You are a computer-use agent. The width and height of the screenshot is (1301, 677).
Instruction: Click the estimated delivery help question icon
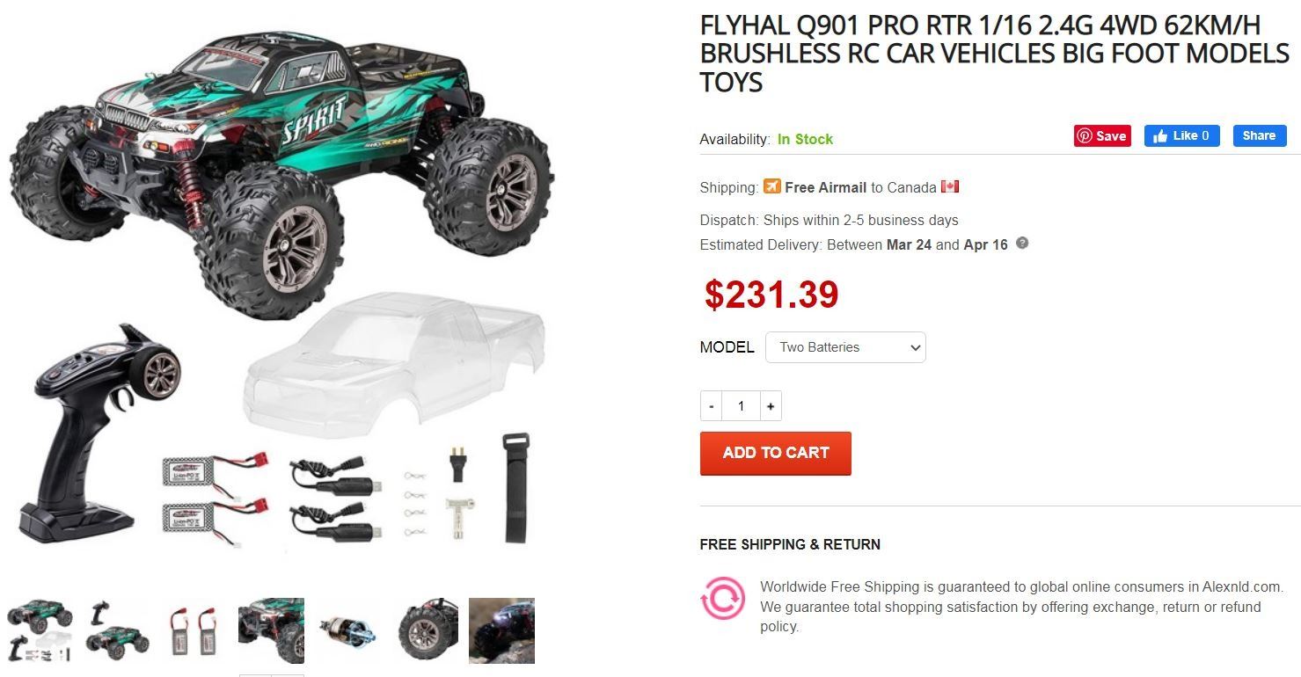1022,244
